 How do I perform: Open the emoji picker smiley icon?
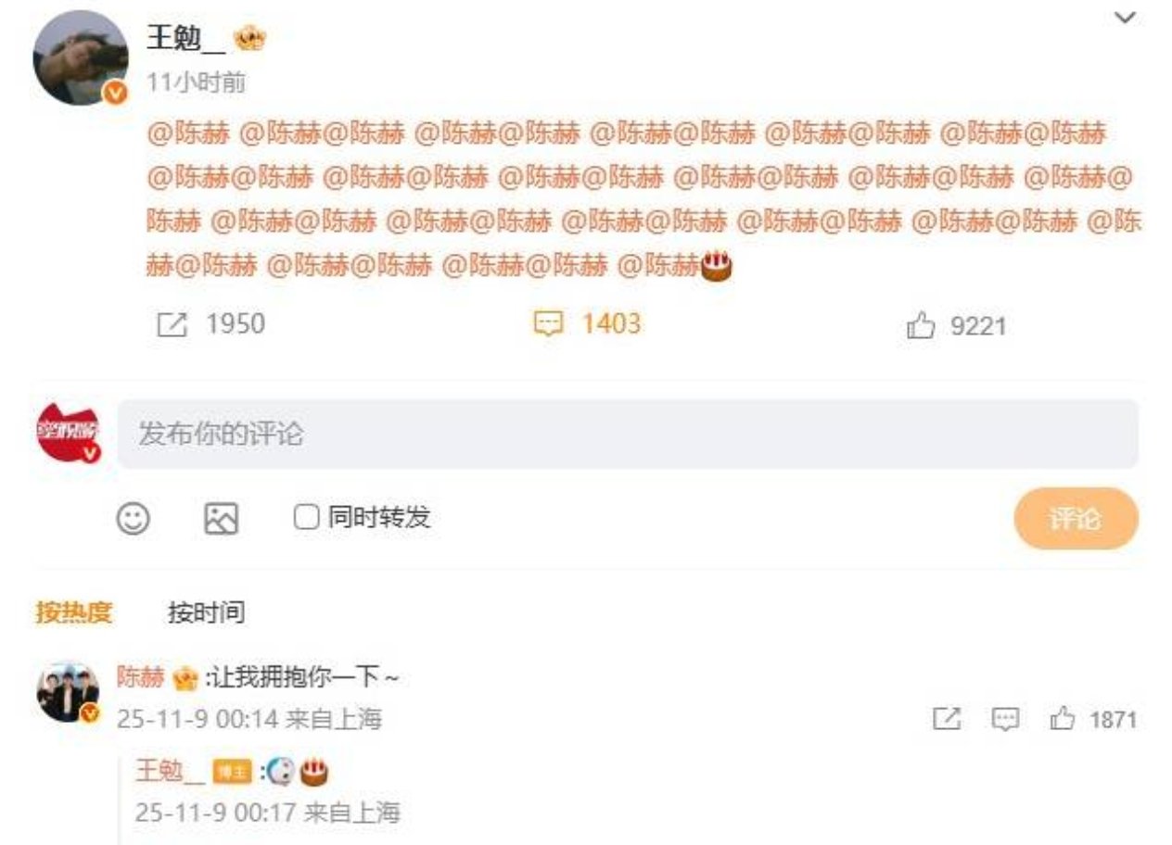[134, 518]
